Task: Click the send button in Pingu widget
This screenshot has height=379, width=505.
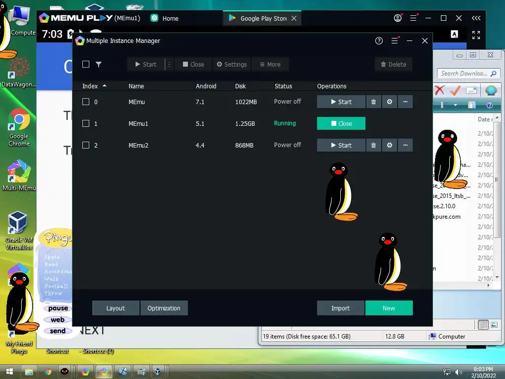Action: point(58,331)
